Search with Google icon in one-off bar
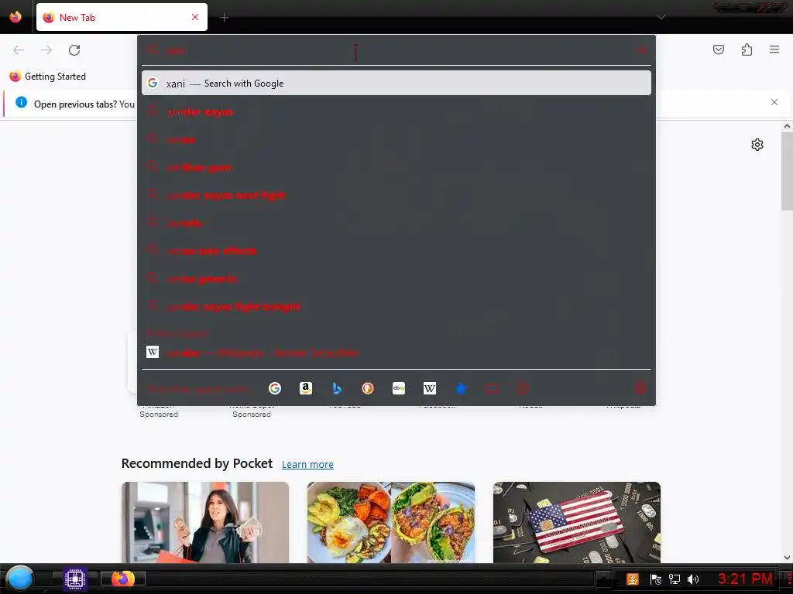Viewport: 793px width, 594px height. click(275, 388)
